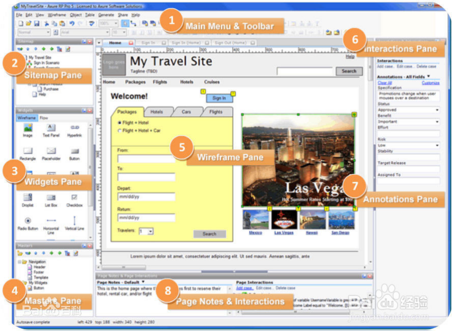The height and width of the screenshot is (331, 452).
Task: Click the Las Vegas thumbnail image
Action: click(284, 220)
